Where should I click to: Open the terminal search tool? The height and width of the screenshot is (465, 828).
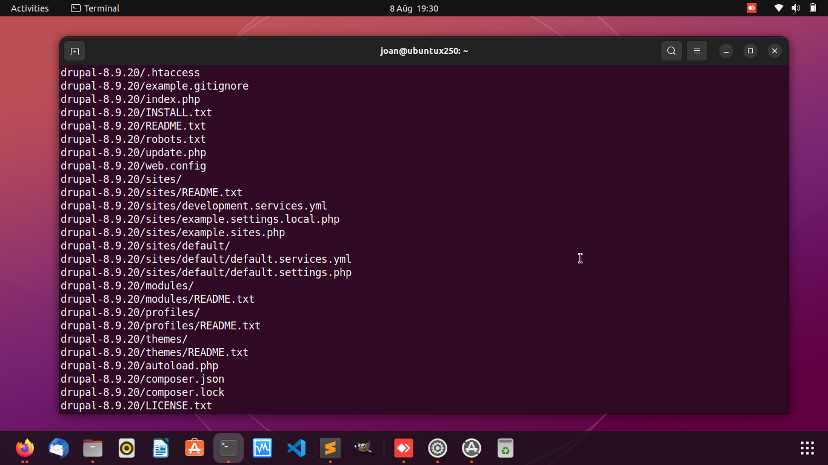click(x=672, y=51)
